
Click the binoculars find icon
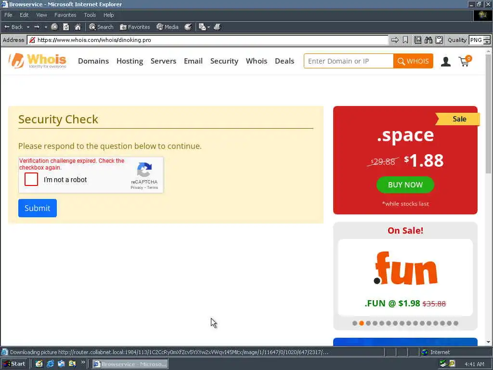point(428,40)
